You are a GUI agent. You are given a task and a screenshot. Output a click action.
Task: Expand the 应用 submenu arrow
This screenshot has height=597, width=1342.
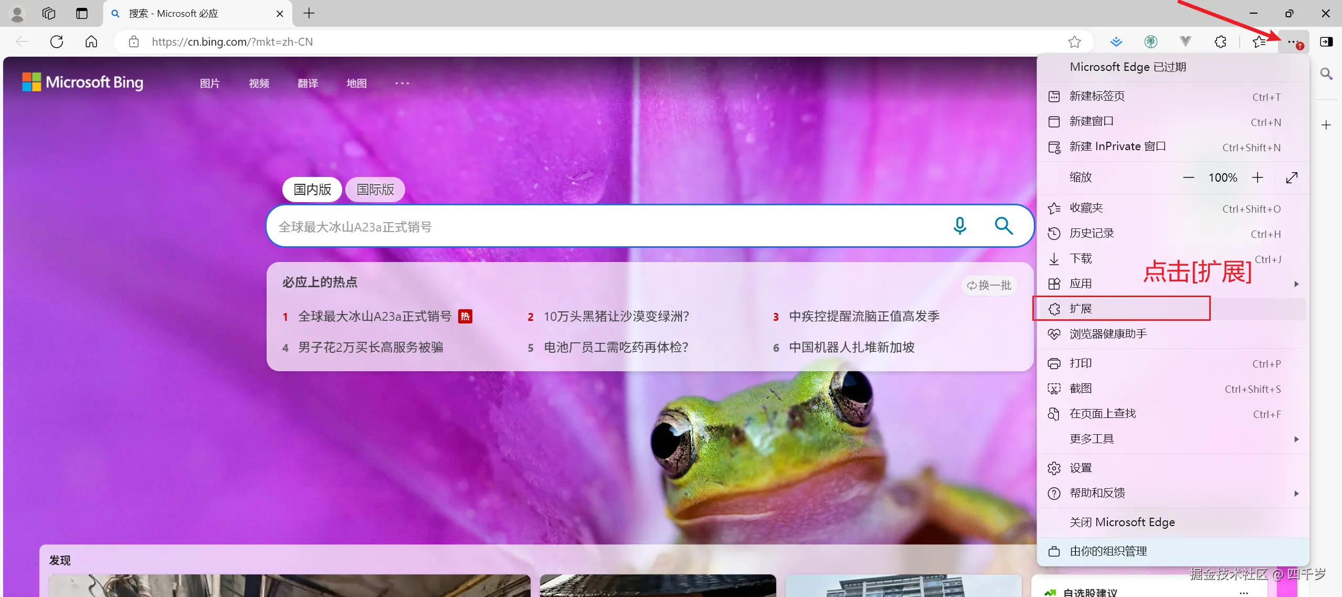[1296, 284]
